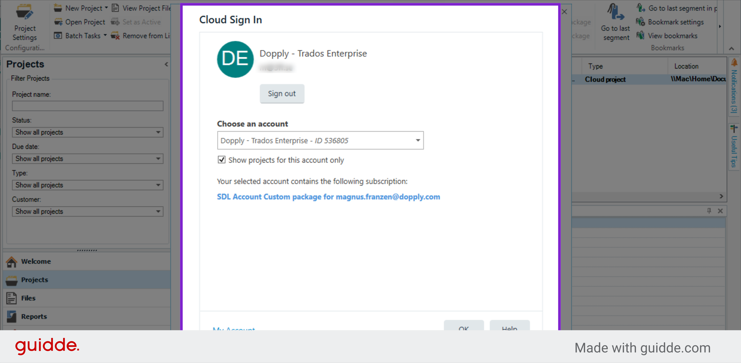Open the Due date filter dropdown
This screenshot has width=741, height=363.
coord(88,159)
